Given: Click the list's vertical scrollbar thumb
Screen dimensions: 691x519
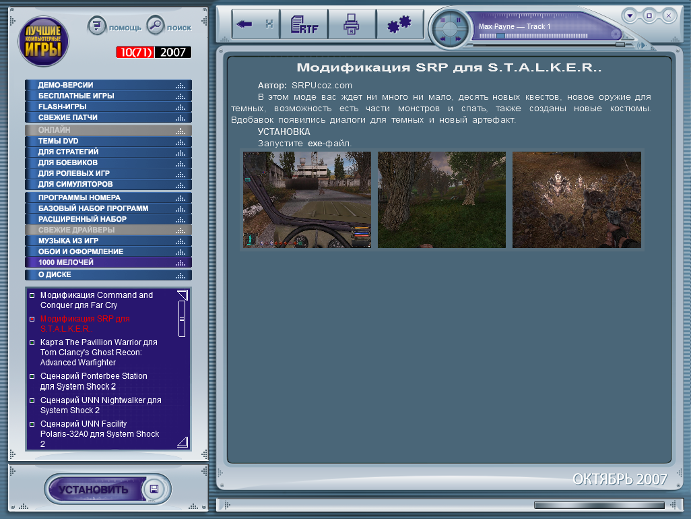Looking at the screenshot, I should [182, 319].
